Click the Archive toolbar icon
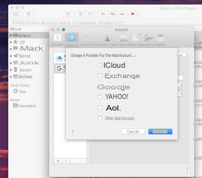Viewport: 202px width, 178px height. click(68, 14)
